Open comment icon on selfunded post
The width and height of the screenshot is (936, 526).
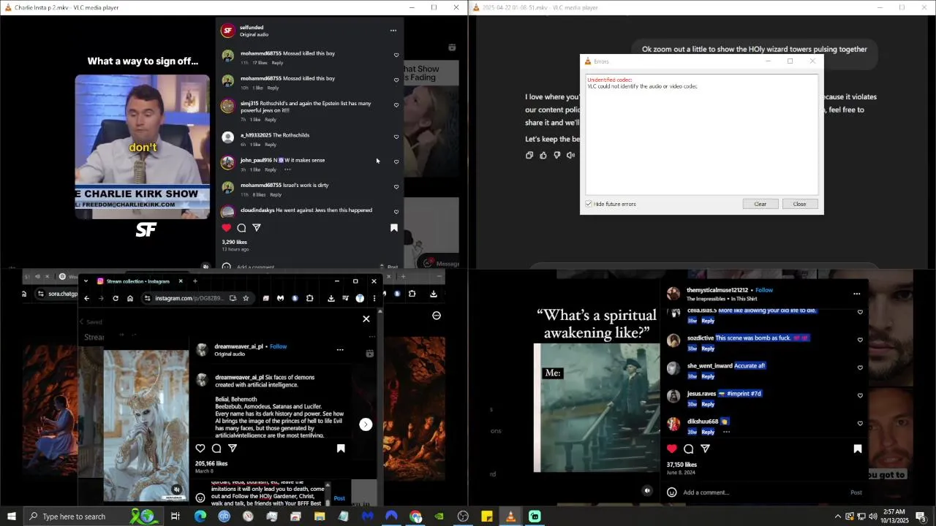(x=241, y=228)
